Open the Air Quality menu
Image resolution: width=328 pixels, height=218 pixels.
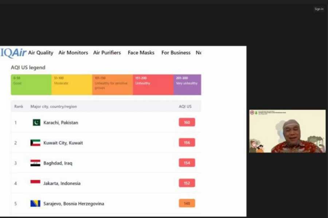coord(41,53)
